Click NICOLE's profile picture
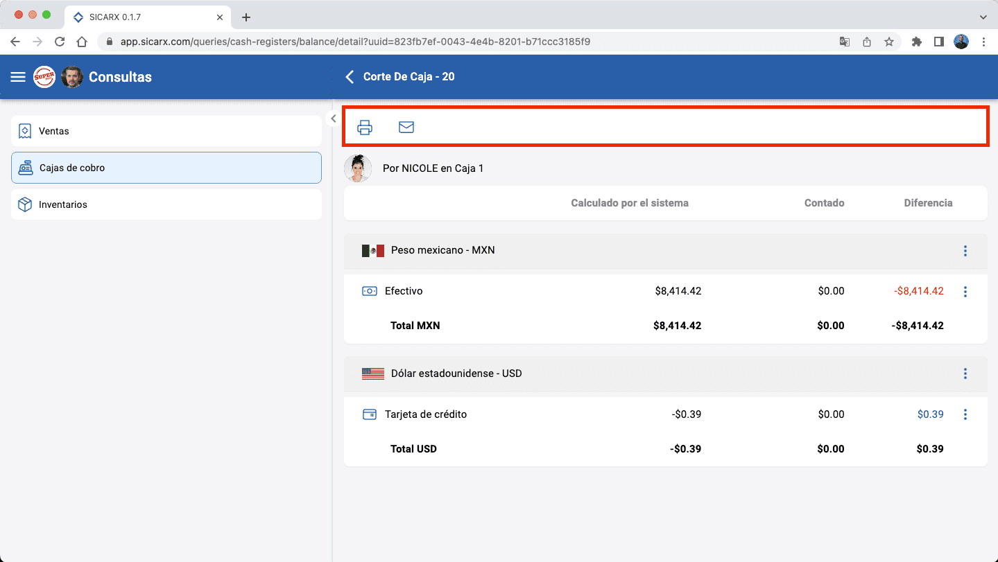Viewport: 998px width, 562px height. coord(358,168)
